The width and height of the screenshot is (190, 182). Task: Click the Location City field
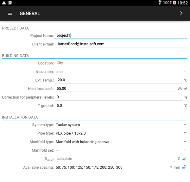click(120, 63)
